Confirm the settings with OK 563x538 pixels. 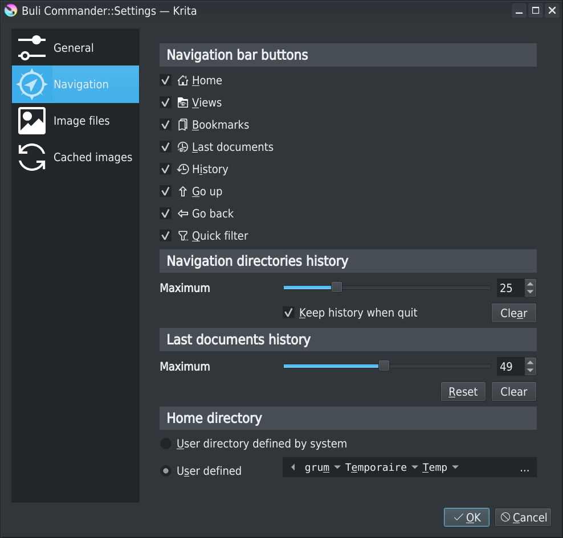click(x=467, y=518)
